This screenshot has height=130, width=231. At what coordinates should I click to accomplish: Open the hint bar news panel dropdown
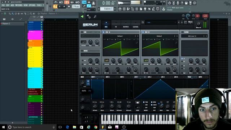pyautogui.click(x=189, y=9)
